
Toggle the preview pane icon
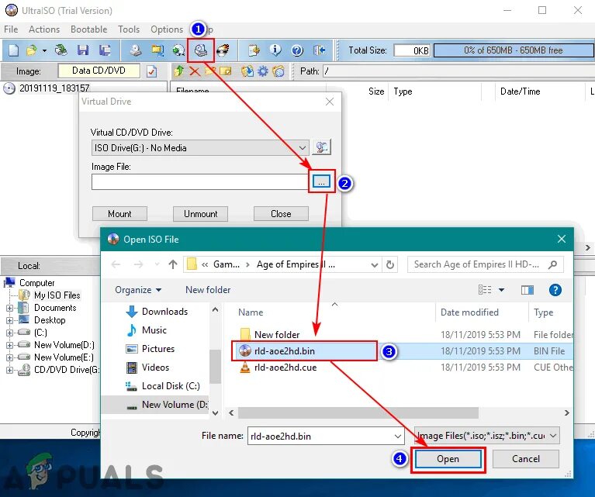[x=527, y=290]
